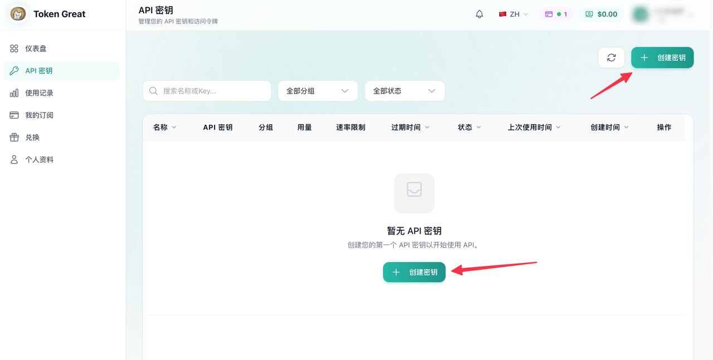Open 仪表盘 dashboard from sidebar

pyautogui.click(x=36, y=48)
